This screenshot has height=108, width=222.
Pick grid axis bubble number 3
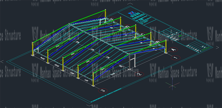point(103,91)
